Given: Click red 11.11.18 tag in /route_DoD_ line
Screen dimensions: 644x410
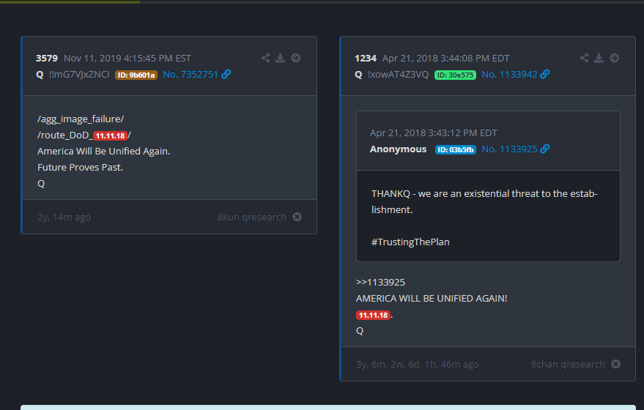Looking at the screenshot, I should click(x=111, y=135).
